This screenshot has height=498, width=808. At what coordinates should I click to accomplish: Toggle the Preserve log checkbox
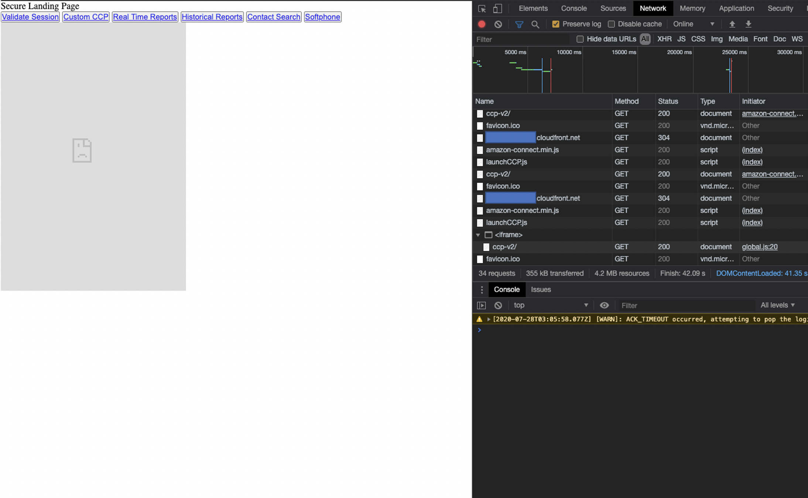point(555,24)
